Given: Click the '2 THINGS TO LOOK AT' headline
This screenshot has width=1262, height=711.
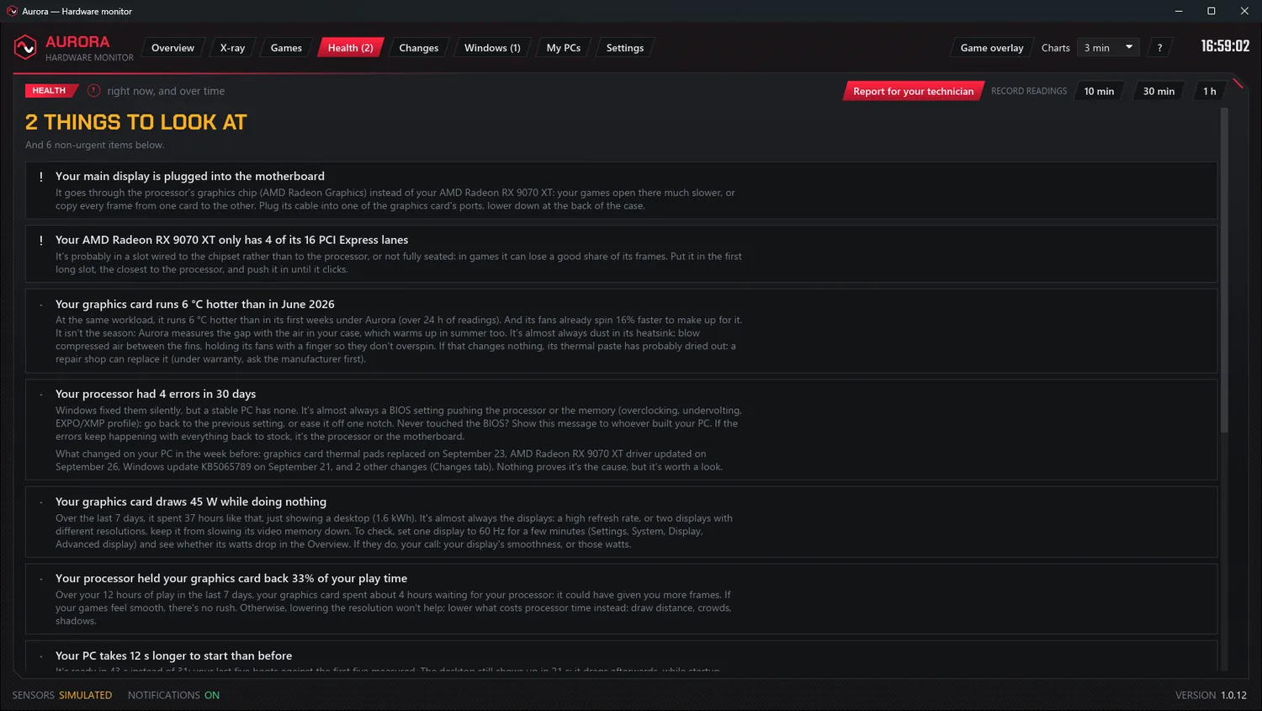Looking at the screenshot, I should point(136,122).
